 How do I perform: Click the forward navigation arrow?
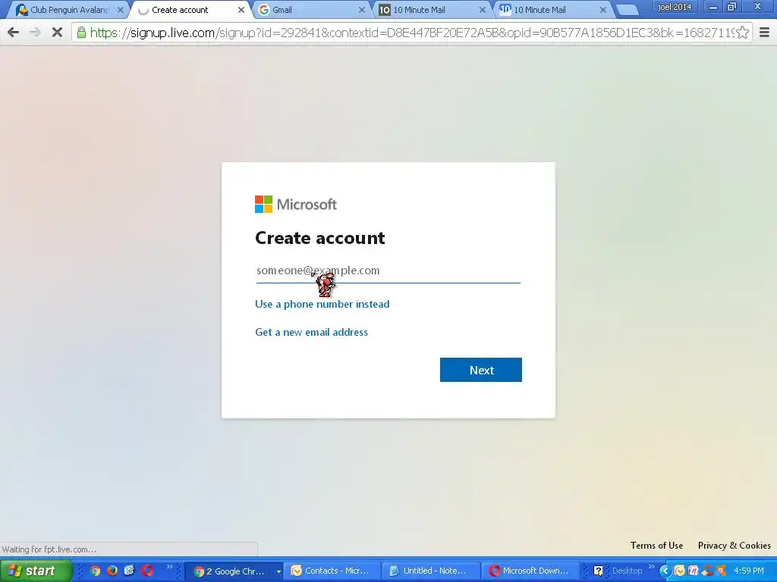(x=35, y=33)
